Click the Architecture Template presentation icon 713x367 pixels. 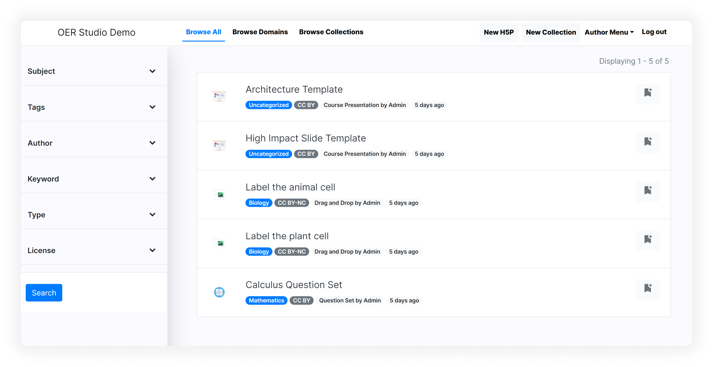click(x=219, y=97)
